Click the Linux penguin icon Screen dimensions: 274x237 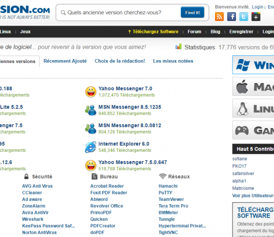[243, 109]
